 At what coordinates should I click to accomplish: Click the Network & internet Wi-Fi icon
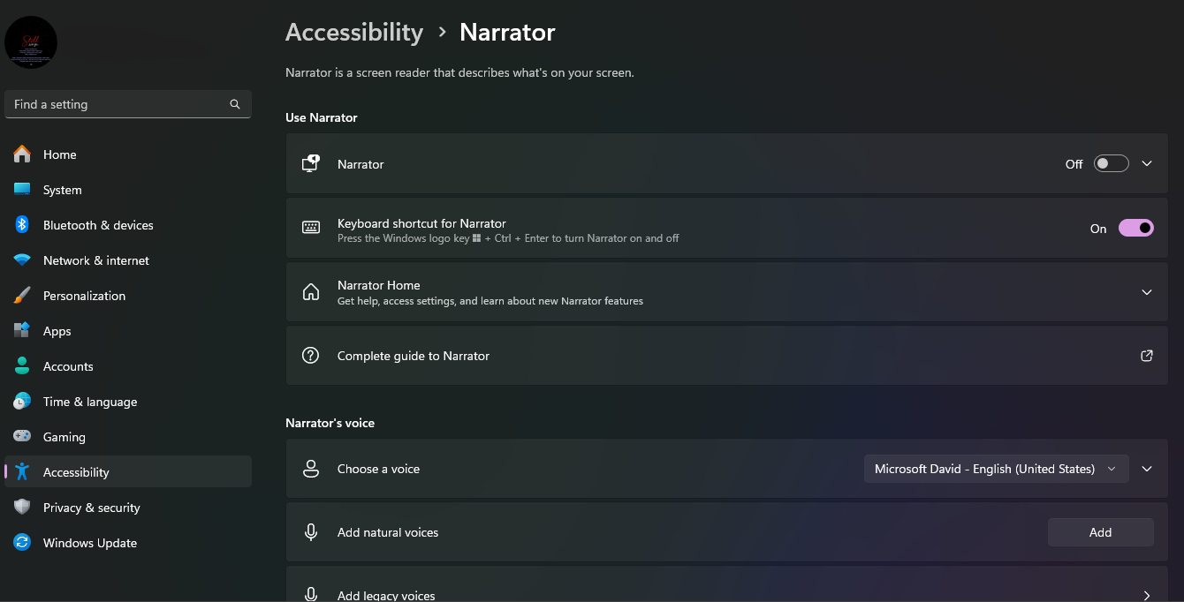tap(22, 260)
